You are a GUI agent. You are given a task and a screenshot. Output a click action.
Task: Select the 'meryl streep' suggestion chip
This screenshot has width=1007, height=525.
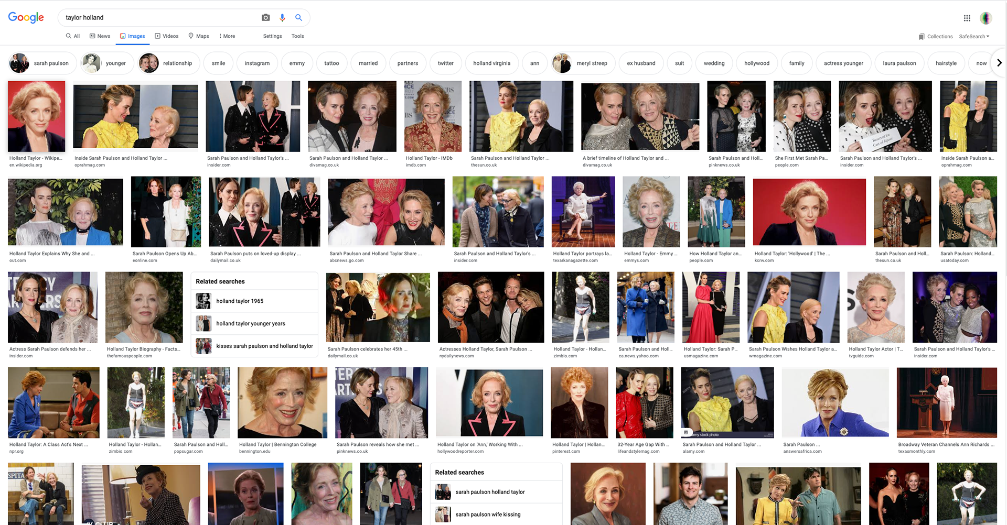point(583,63)
